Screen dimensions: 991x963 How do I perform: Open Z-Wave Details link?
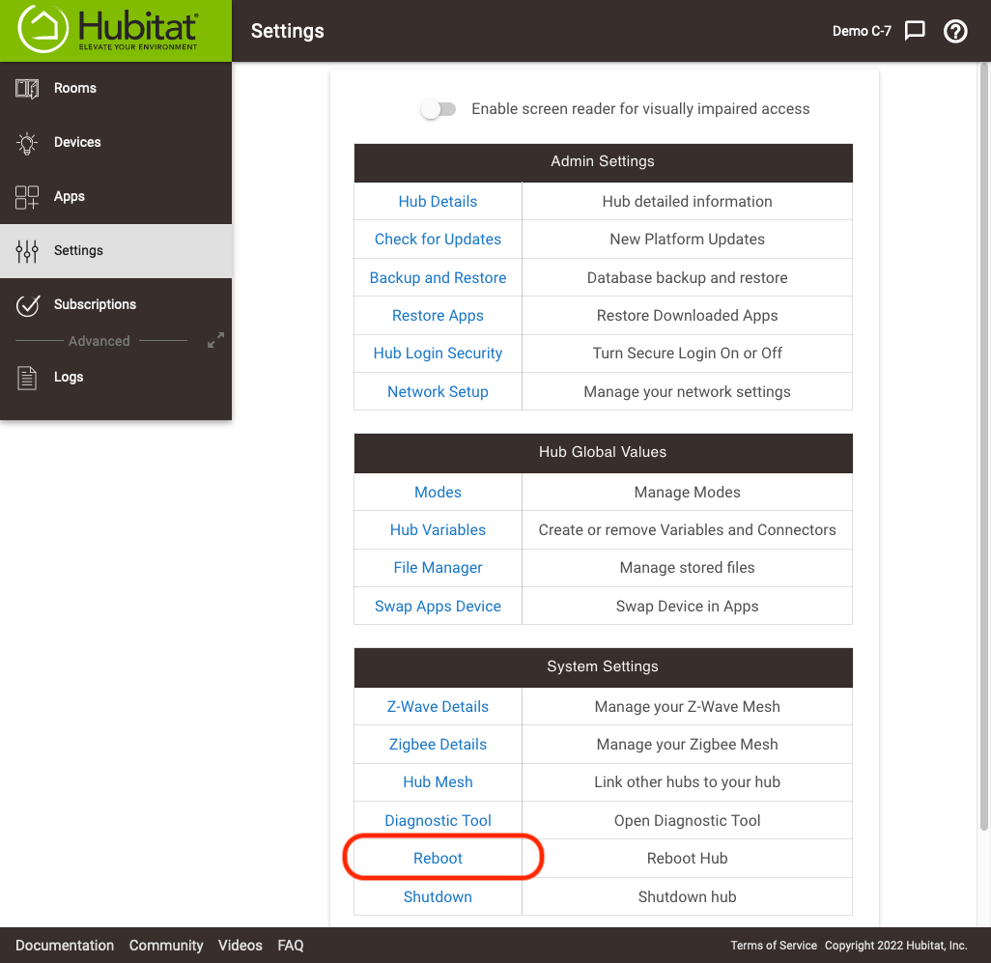pyautogui.click(x=438, y=707)
